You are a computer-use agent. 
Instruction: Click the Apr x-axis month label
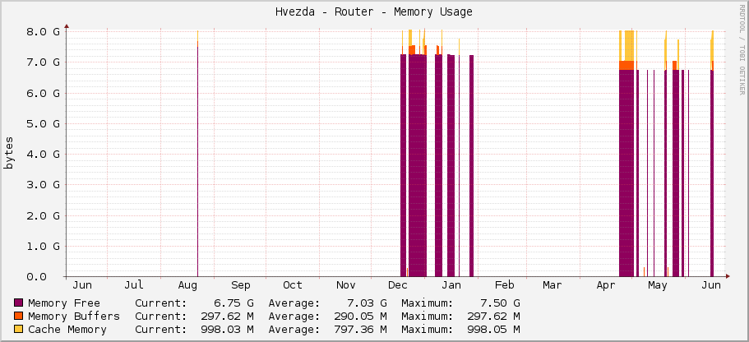606,285
